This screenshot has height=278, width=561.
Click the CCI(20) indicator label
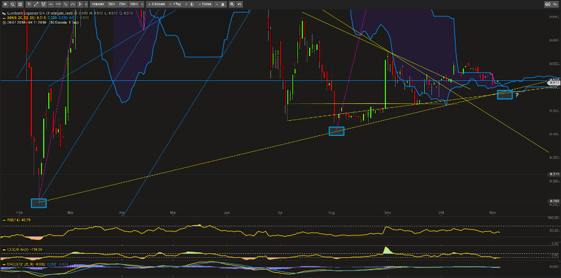click(x=19, y=249)
